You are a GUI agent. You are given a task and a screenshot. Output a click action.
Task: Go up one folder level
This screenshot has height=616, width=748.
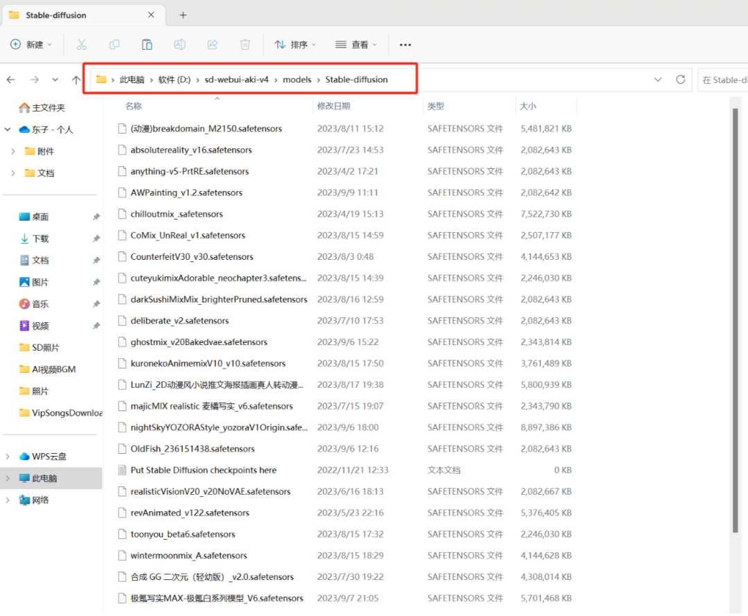(76, 80)
